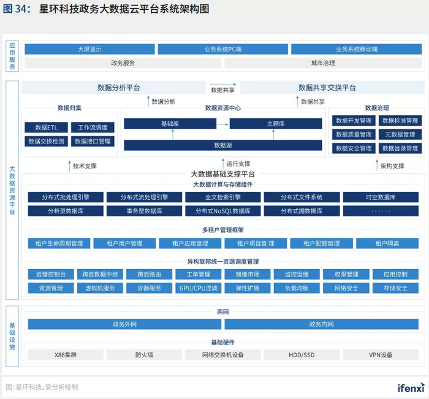Select the 数据标准管理 block
Viewport: 429px width, 399px height.
pos(400,121)
